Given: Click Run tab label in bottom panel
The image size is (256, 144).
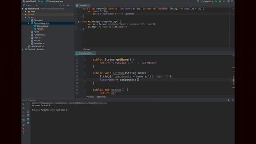Looking at the screenshot, I should (x=24, y=100).
